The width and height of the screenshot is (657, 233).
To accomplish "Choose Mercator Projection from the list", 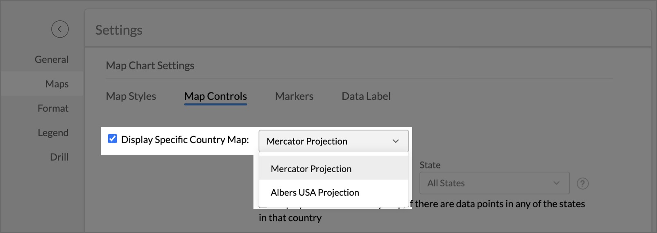I will [311, 169].
